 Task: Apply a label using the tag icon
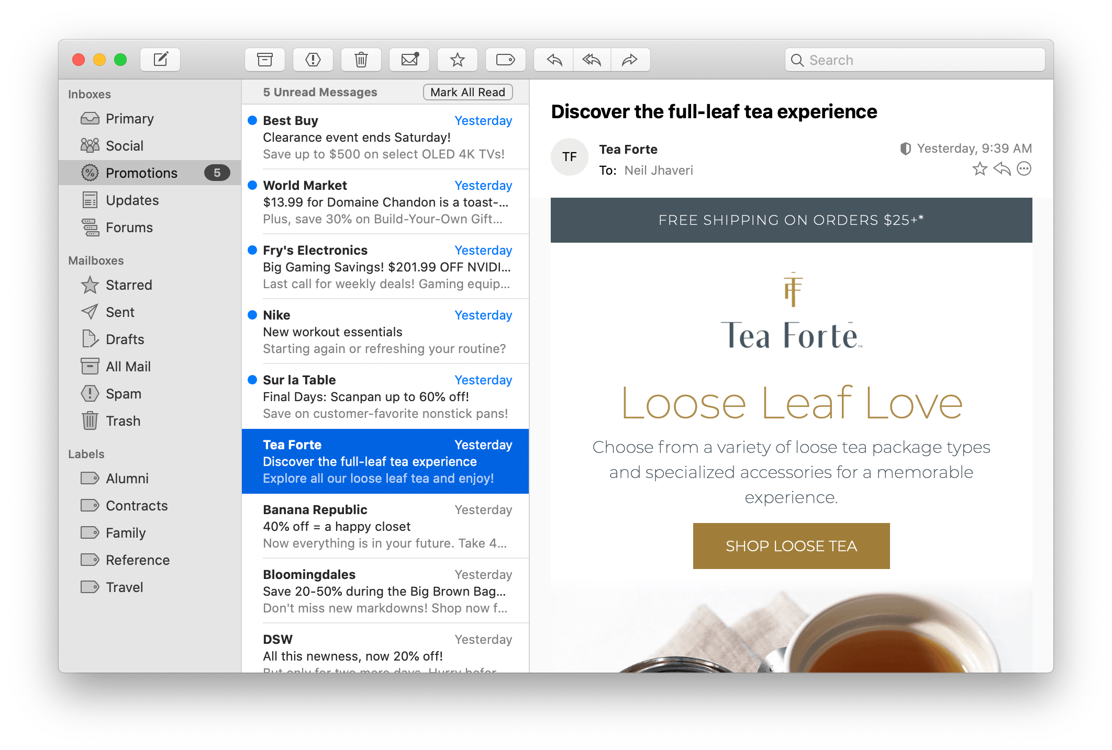(x=506, y=59)
